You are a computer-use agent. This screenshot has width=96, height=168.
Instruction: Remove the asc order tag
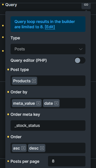click(x=23, y=148)
